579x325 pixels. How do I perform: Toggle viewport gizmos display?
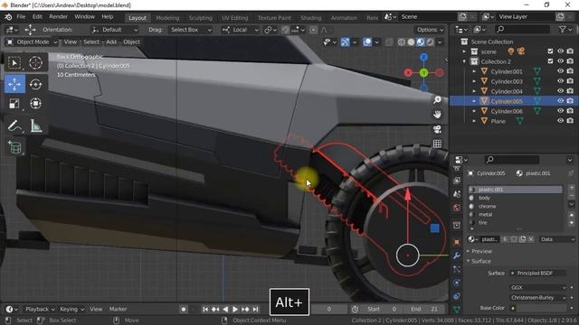point(345,42)
